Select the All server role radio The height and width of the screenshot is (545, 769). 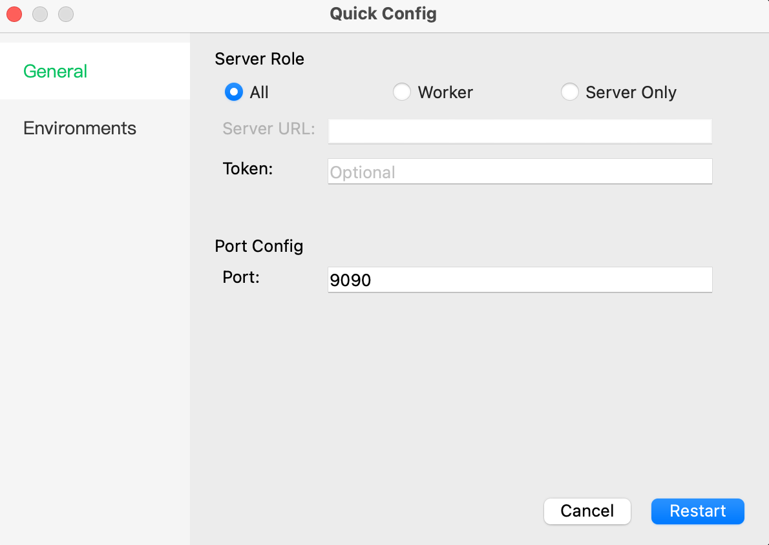click(x=233, y=92)
